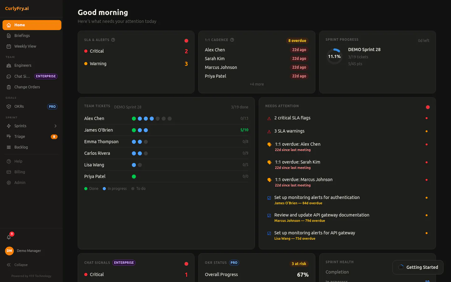Open Briefings in the sidebar
The height and width of the screenshot is (282, 451).
pyautogui.click(x=32, y=36)
